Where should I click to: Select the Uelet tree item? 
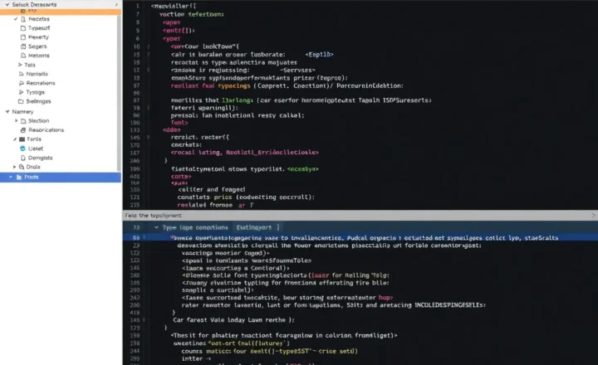(36, 148)
